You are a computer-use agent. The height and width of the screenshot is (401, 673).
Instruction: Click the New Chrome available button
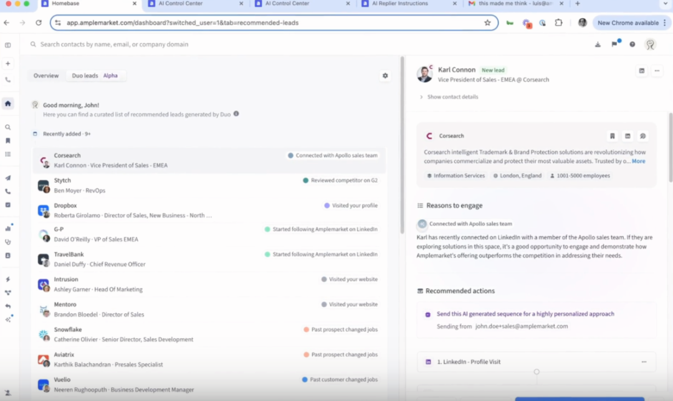(631, 23)
